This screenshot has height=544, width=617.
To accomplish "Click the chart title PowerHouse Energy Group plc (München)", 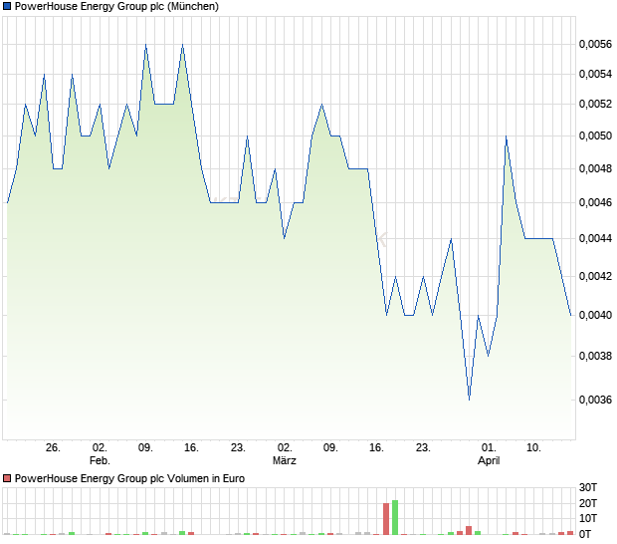I will (x=116, y=6).
